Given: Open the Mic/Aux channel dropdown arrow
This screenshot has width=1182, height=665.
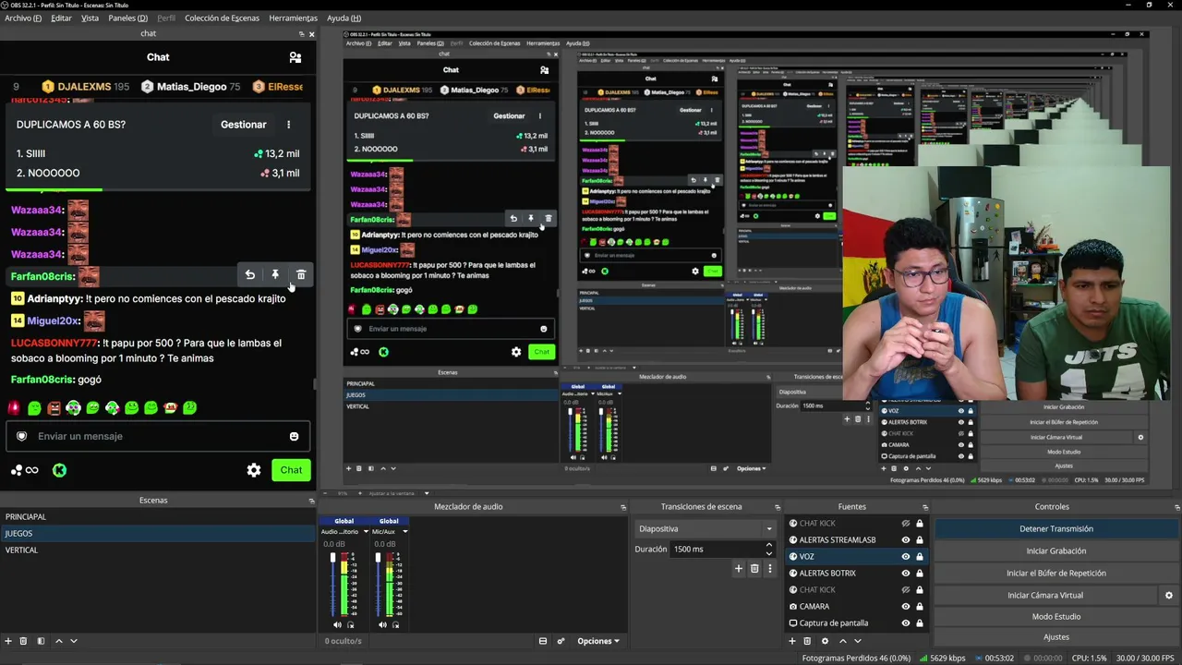Looking at the screenshot, I should [404, 532].
